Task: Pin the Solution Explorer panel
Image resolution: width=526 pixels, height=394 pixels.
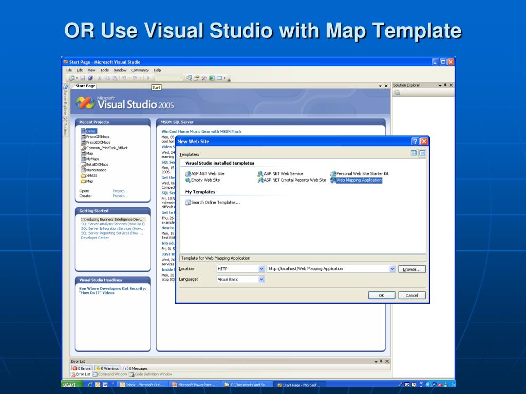Action: click(445, 85)
